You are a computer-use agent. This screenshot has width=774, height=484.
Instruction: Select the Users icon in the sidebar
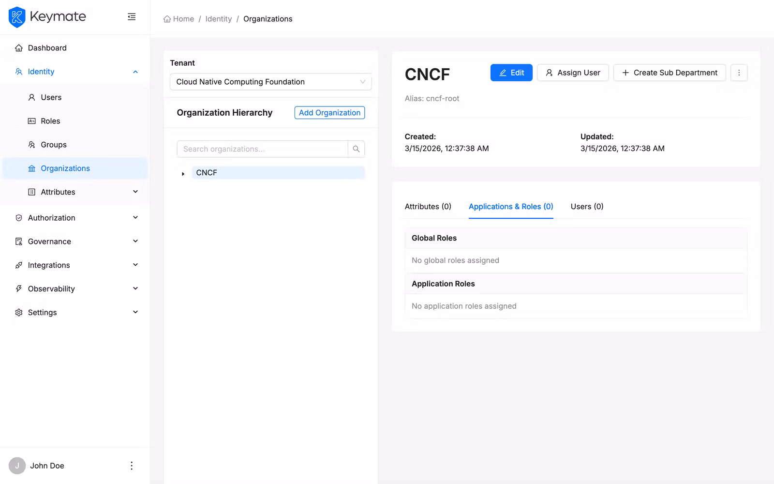tap(31, 97)
